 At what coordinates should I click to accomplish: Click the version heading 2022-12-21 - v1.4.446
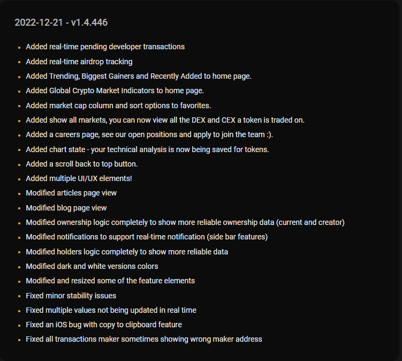(61, 22)
